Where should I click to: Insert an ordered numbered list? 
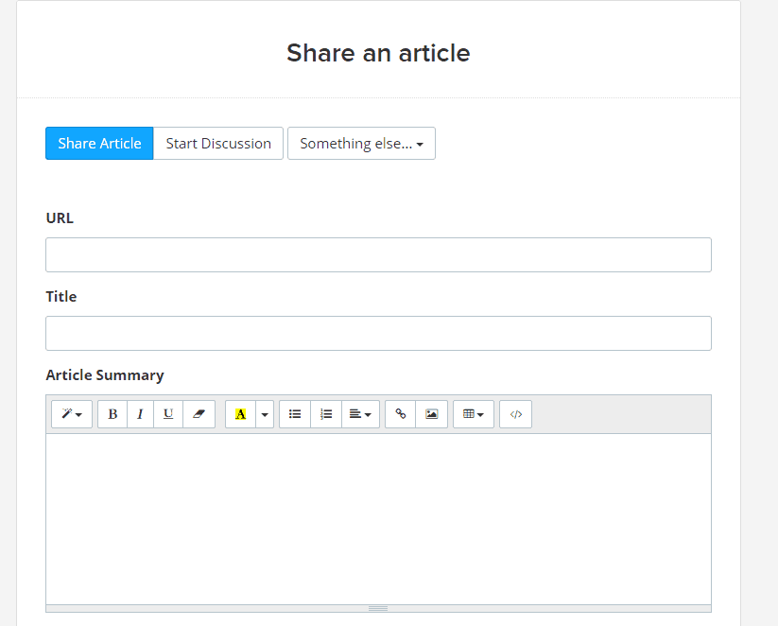pyautogui.click(x=326, y=414)
